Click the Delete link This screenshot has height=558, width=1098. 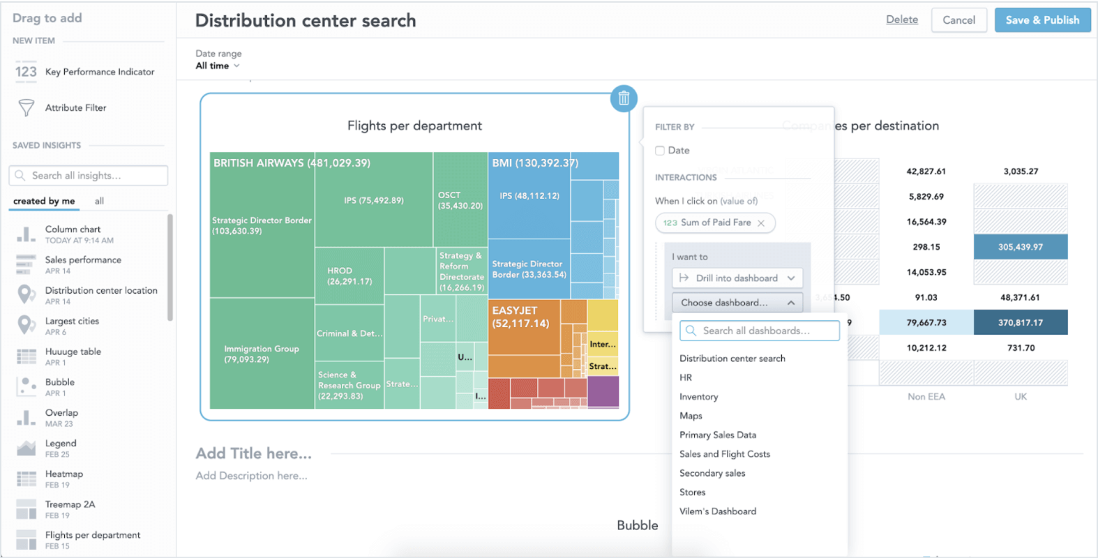(902, 20)
